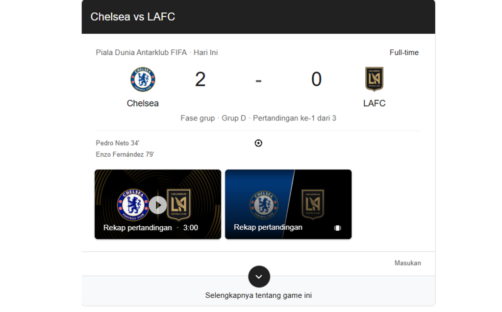Open the 'Piala Dunia Antarklub FIFA' competition link
Viewport: 502px width, 312px height.
click(x=142, y=51)
